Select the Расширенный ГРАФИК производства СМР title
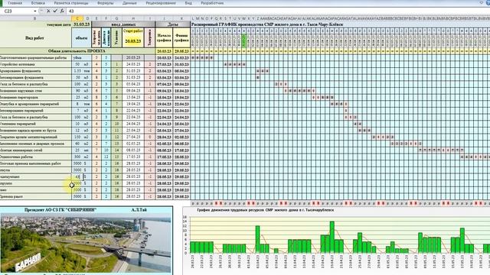The image size is (490, 275). (267, 24)
